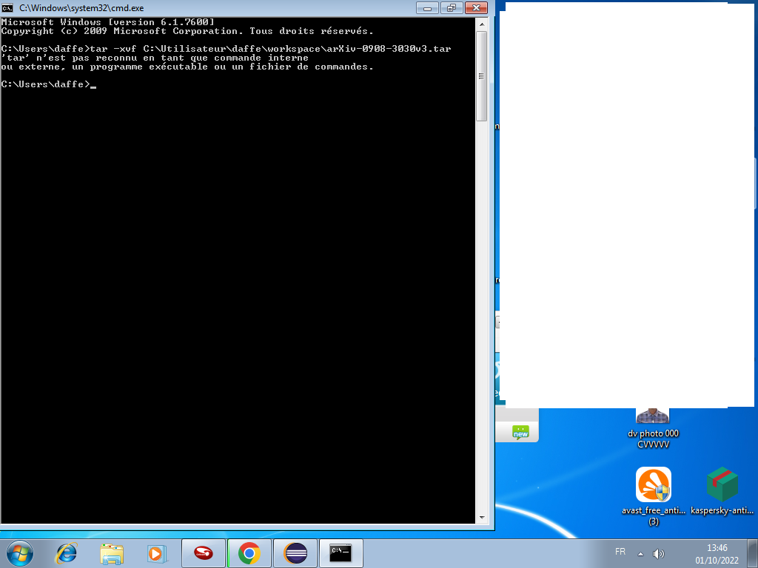Select the cmd.exe taskbar button
Screen dimensions: 758x568
(341, 553)
